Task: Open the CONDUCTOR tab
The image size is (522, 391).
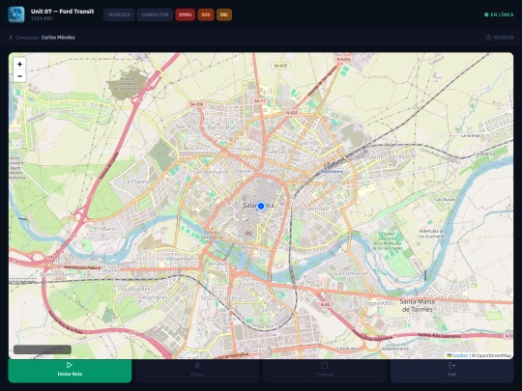Action: pos(155,14)
